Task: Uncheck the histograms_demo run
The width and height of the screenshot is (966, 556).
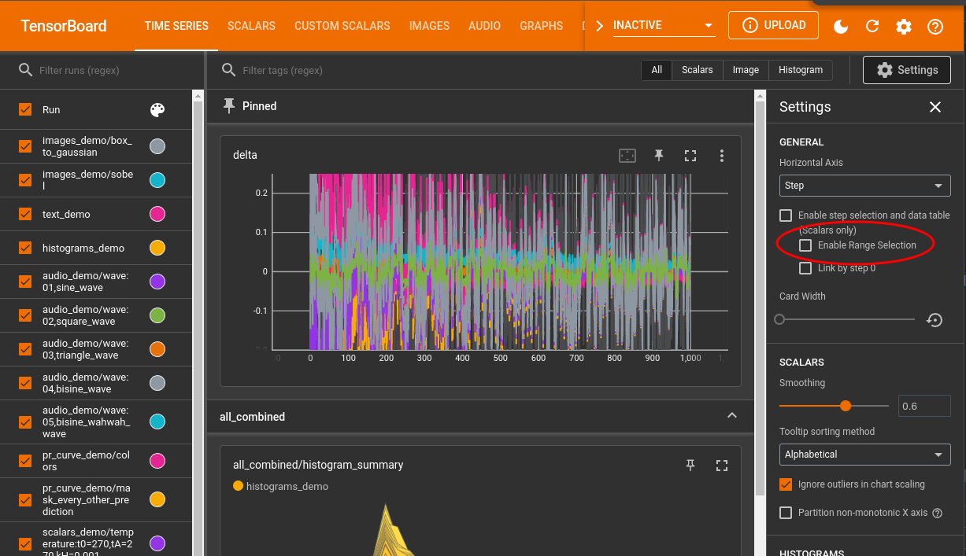Action: [24, 248]
